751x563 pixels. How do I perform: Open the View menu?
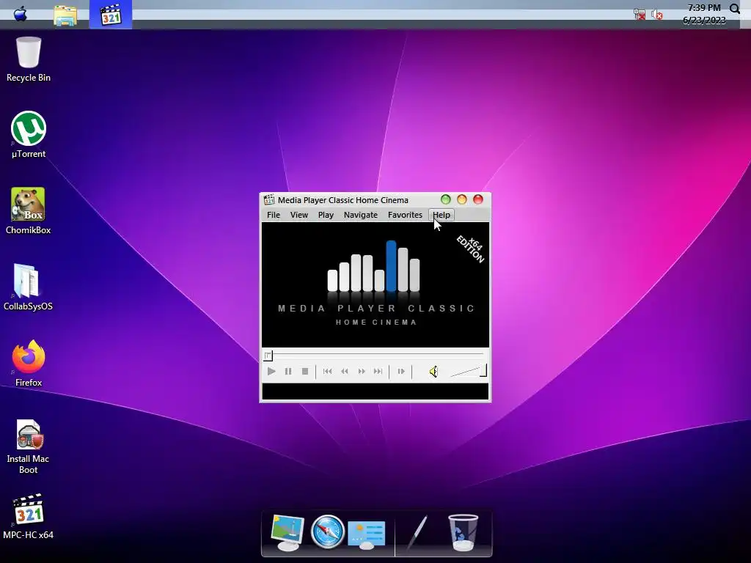click(x=299, y=215)
